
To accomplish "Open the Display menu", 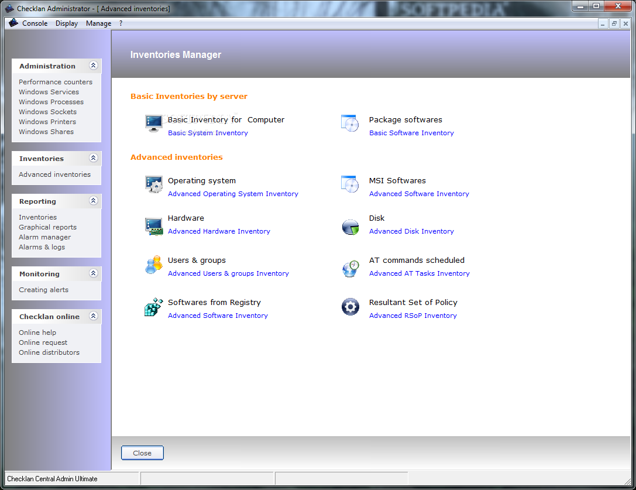I will coord(67,23).
